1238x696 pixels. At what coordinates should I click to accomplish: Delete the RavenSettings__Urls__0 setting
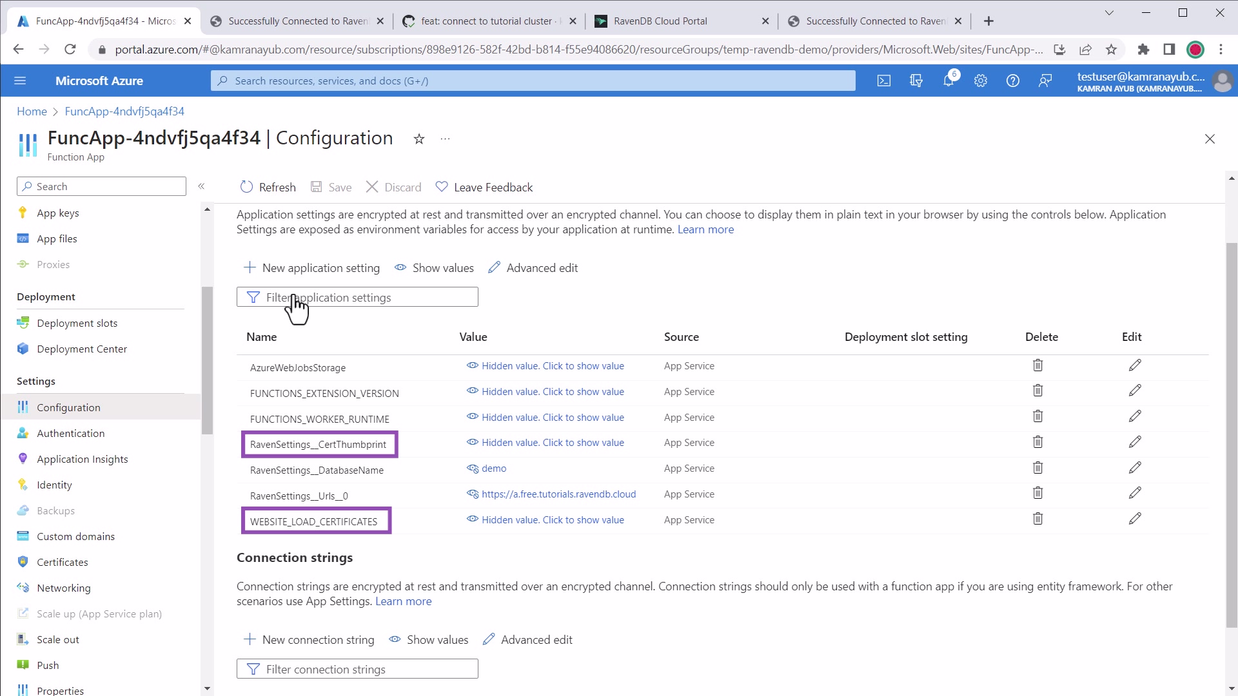tap(1037, 493)
